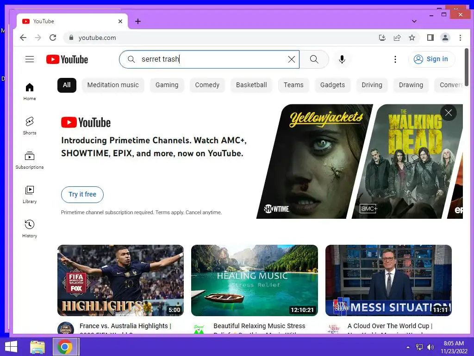Select the Basketball chip
This screenshot has height=356, width=474.
pyautogui.click(x=251, y=85)
